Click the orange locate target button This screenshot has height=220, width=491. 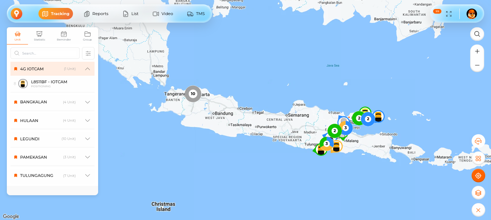pos(478,175)
